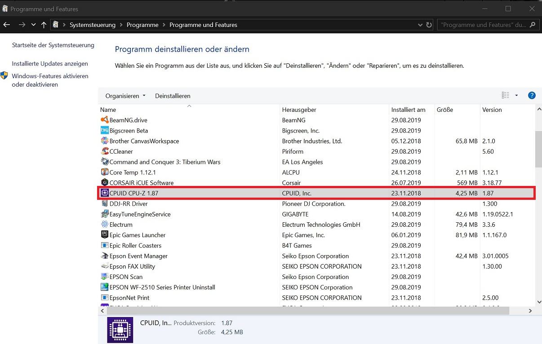Go back with the left arrow
The height and width of the screenshot is (344, 542).
click(x=7, y=25)
